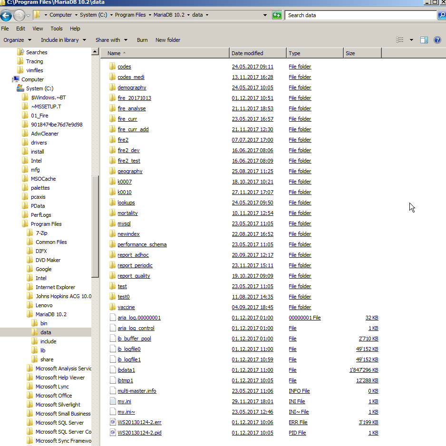Select the my.ini file icon
446x446 pixels.
tap(113, 401)
